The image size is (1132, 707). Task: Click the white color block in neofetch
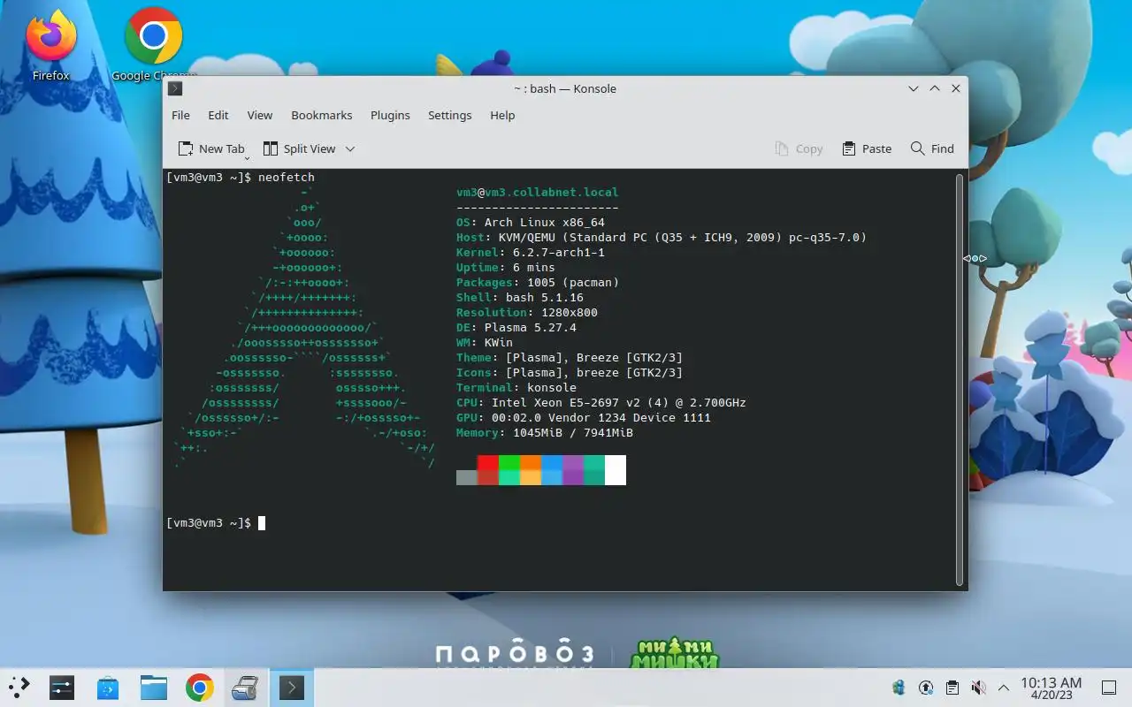pyautogui.click(x=616, y=470)
